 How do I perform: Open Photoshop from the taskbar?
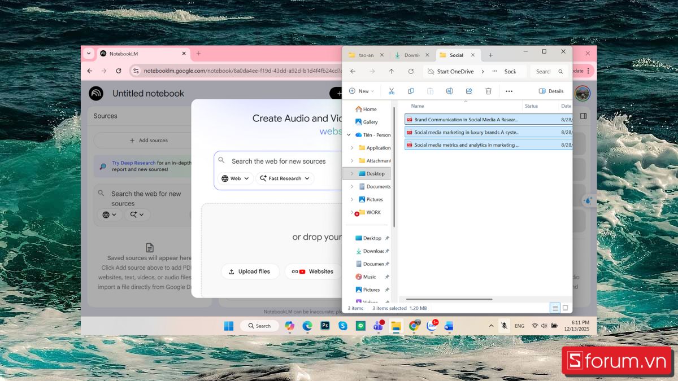[325, 326]
